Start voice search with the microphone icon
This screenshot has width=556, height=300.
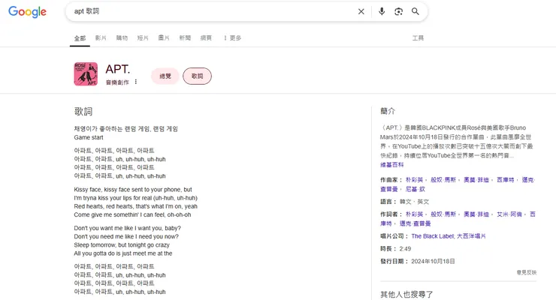(382, 11)
